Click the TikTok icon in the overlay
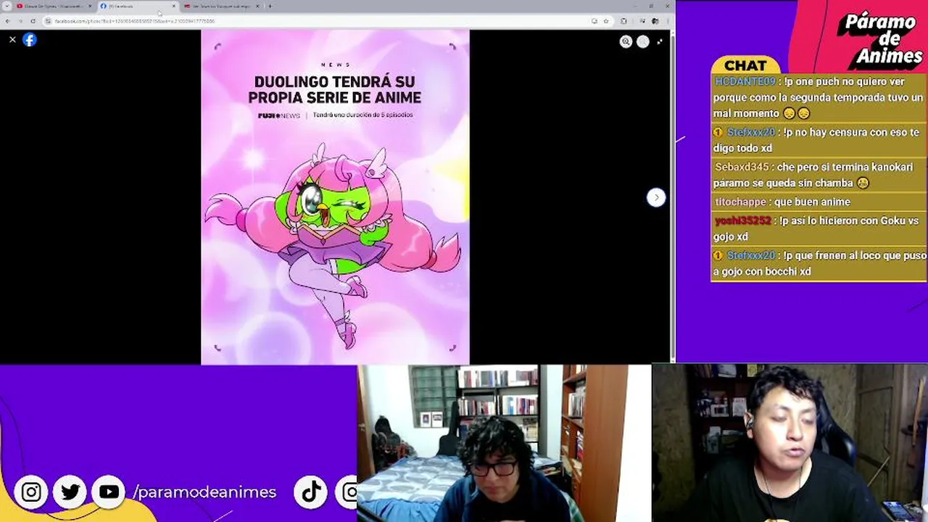The image size is (928, 522). (x=311, y=492)
